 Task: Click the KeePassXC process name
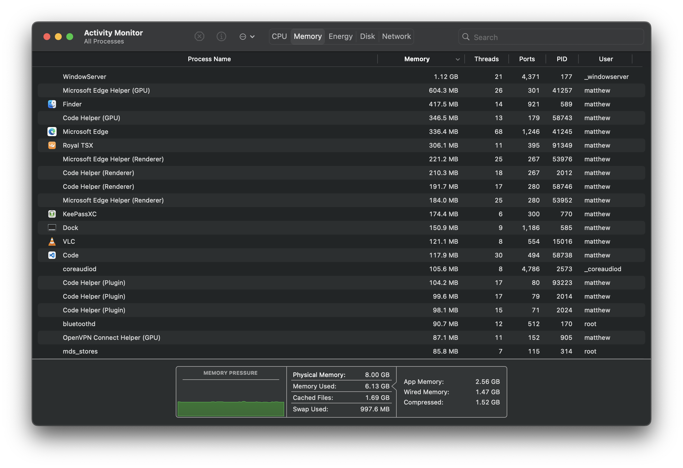click(x=80, y=214)
